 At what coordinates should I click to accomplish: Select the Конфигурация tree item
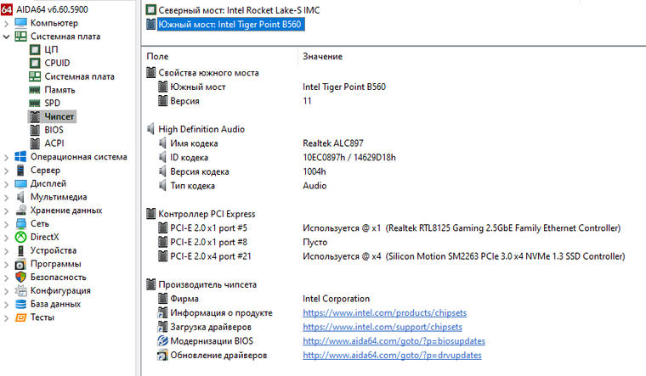point(60,290)
